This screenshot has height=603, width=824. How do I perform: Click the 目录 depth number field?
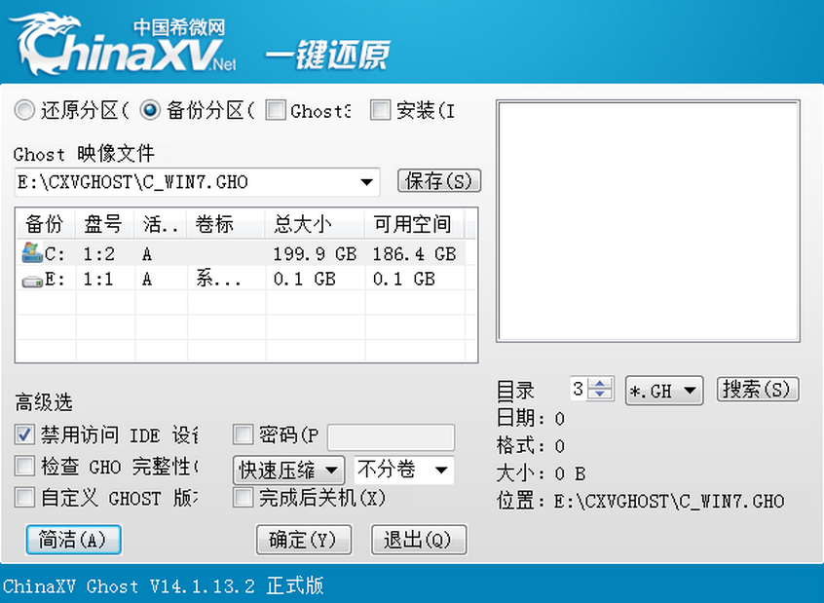point(579,389)
